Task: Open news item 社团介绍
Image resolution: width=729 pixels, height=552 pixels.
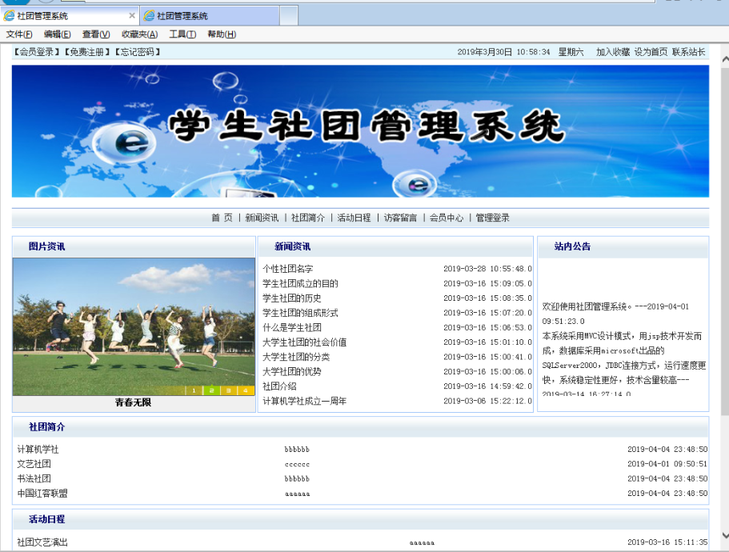Action: (279, 386)
